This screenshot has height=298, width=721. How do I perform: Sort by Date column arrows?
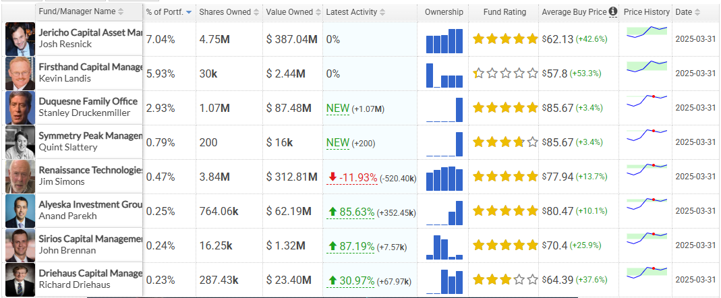(697, 12)
